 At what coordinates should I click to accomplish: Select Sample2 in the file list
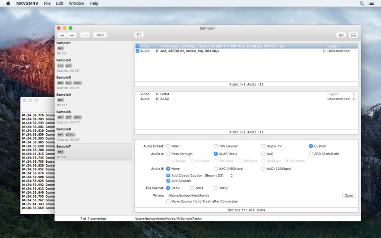93,66
